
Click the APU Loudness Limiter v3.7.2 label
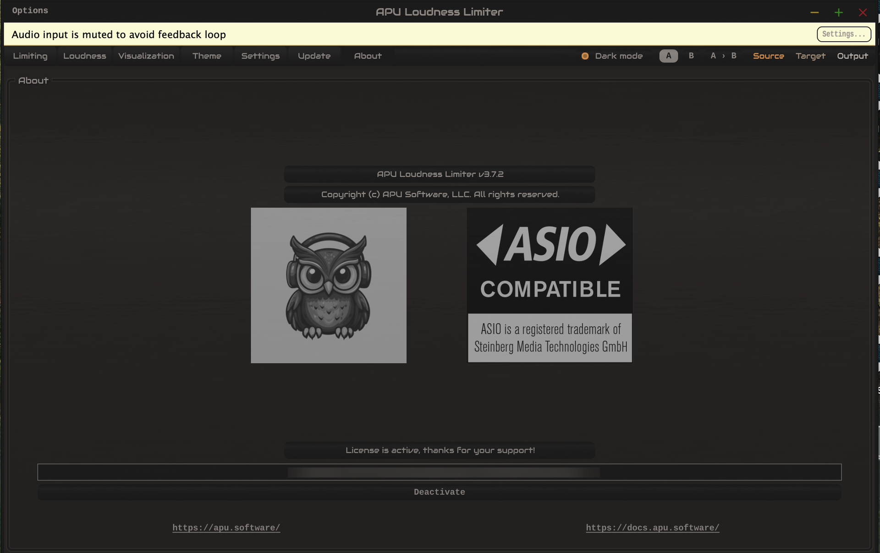click(x=440, y=174)
